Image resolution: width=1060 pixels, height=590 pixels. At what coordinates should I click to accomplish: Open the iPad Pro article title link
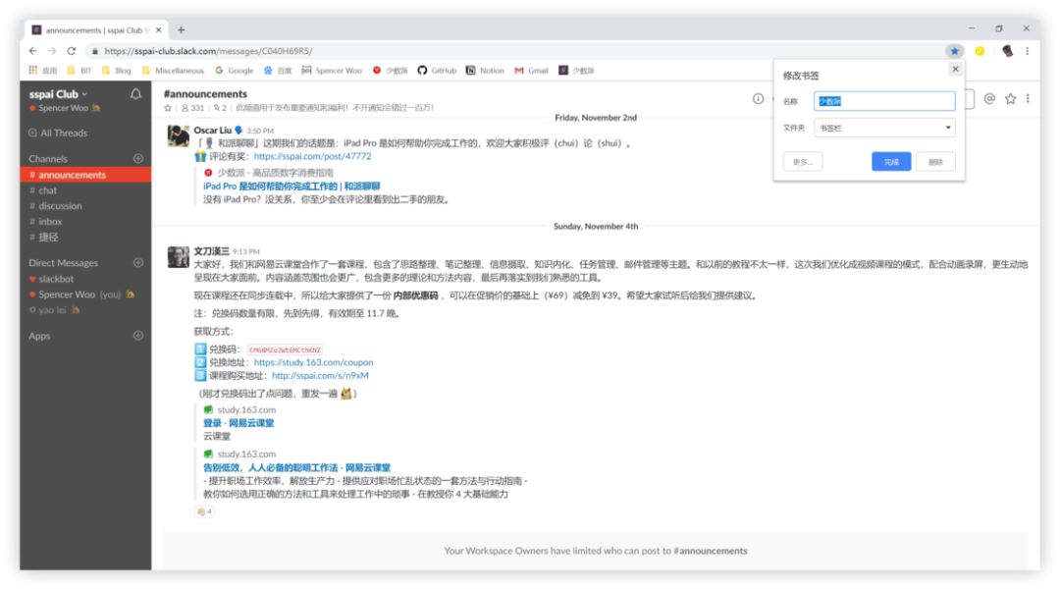point(291,186)
